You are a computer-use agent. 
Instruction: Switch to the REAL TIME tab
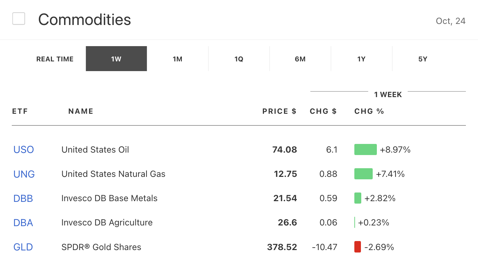(x=55, y=59)
